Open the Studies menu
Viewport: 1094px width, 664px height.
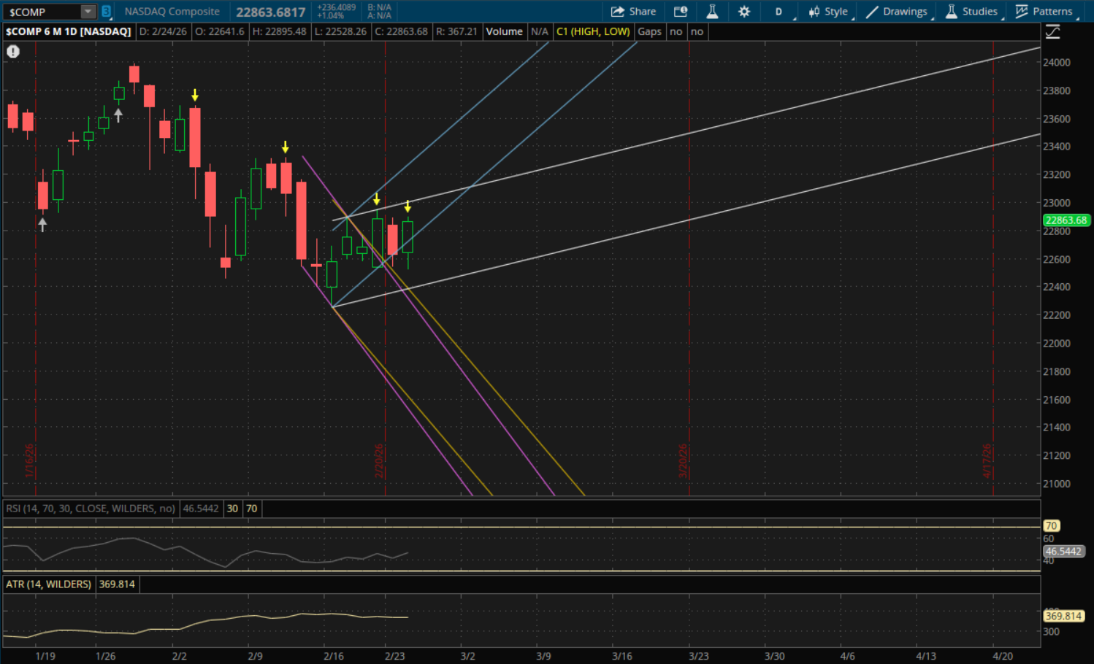[x=971, y=12]
